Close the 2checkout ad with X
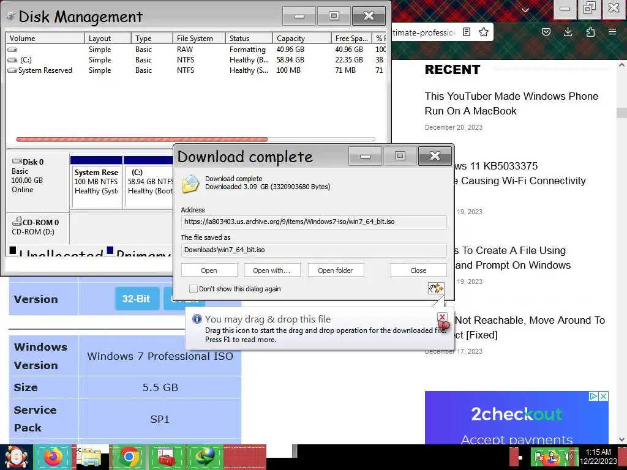The height and width of the screenshot is (470, 627). 604,396
